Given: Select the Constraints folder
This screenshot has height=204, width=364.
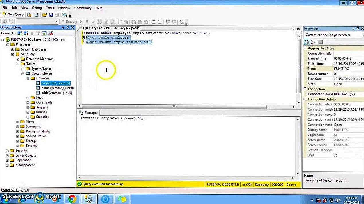Looking at the screenshot, I should [x=44, y=103].
